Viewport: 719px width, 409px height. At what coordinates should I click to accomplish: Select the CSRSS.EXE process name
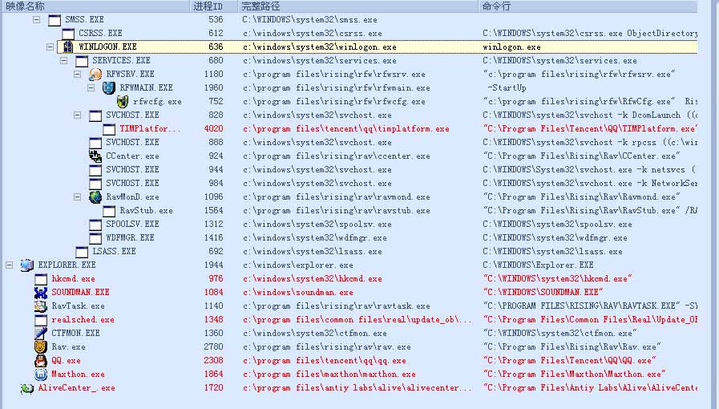tap(100, 34)
